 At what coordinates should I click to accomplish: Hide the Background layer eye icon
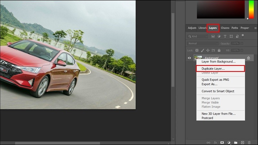(189, 58)
